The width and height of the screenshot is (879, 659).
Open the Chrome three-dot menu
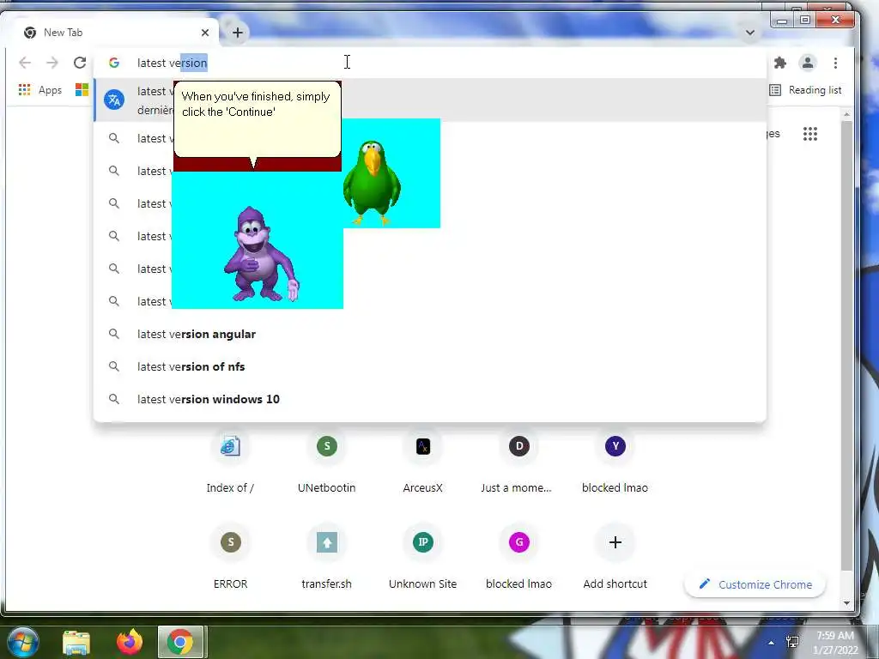pos(835,63)
